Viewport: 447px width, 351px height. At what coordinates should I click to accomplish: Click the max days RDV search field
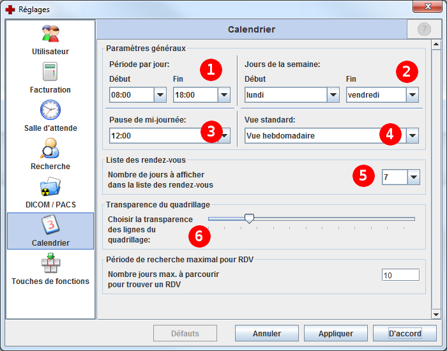tap(400, 275)
